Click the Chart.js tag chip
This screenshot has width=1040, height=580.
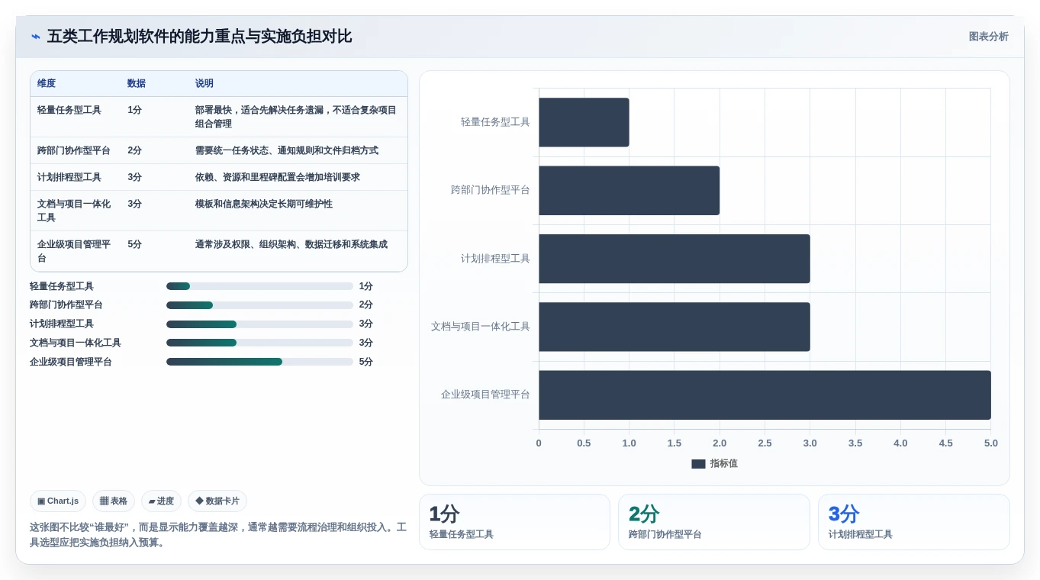click(x=58, y=501)
